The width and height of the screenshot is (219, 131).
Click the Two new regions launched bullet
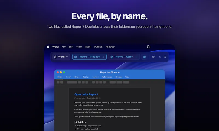click(x=87, y=129)
